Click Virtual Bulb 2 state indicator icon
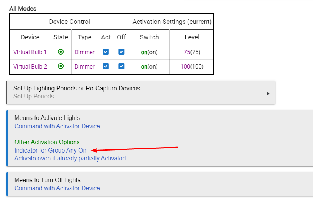Viewport: 313px width, 204px height. pos(61,66)
